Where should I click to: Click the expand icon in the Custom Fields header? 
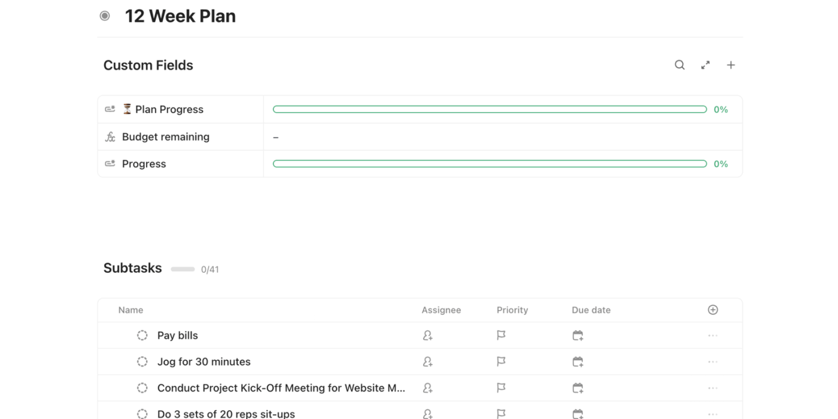[x=705, y=65]
